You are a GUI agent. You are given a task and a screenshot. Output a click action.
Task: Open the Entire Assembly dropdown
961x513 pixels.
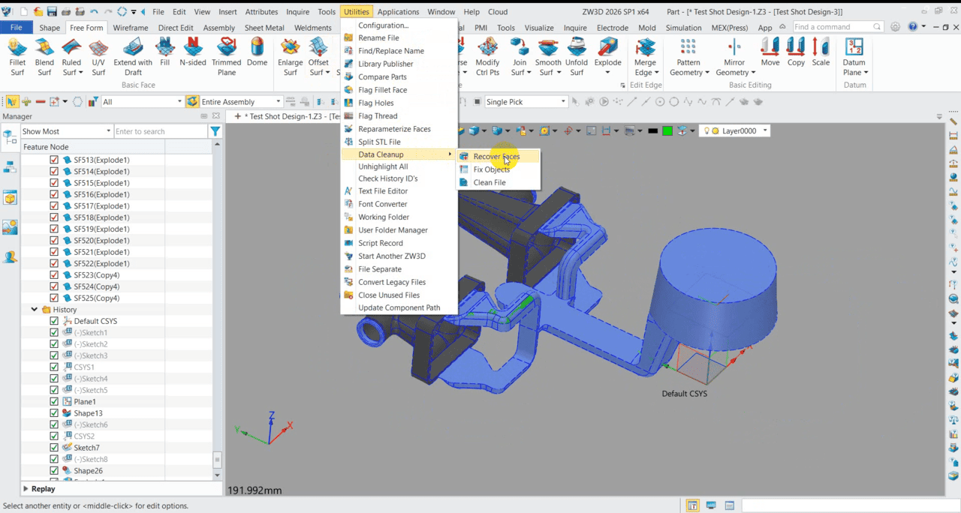pyautogui.click(x=278, y=102)
